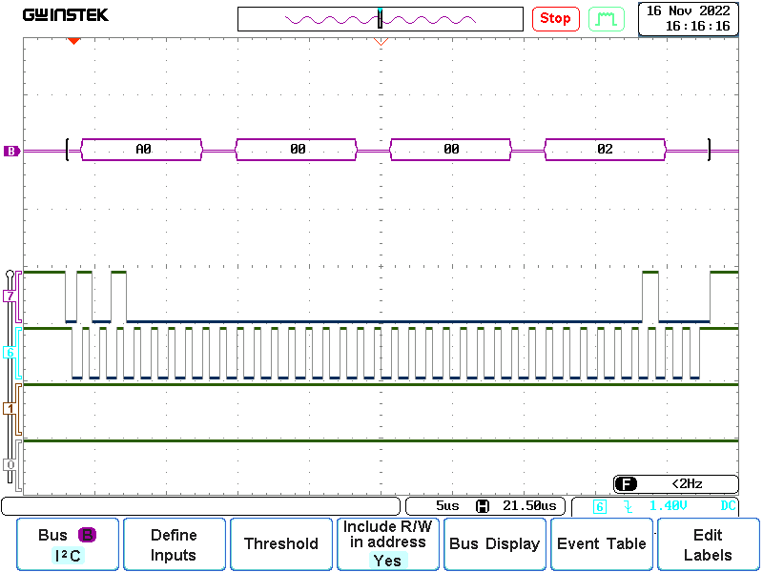Select the brown channel 1 marker
The image size is (763, 572).
tap(10, 408)
